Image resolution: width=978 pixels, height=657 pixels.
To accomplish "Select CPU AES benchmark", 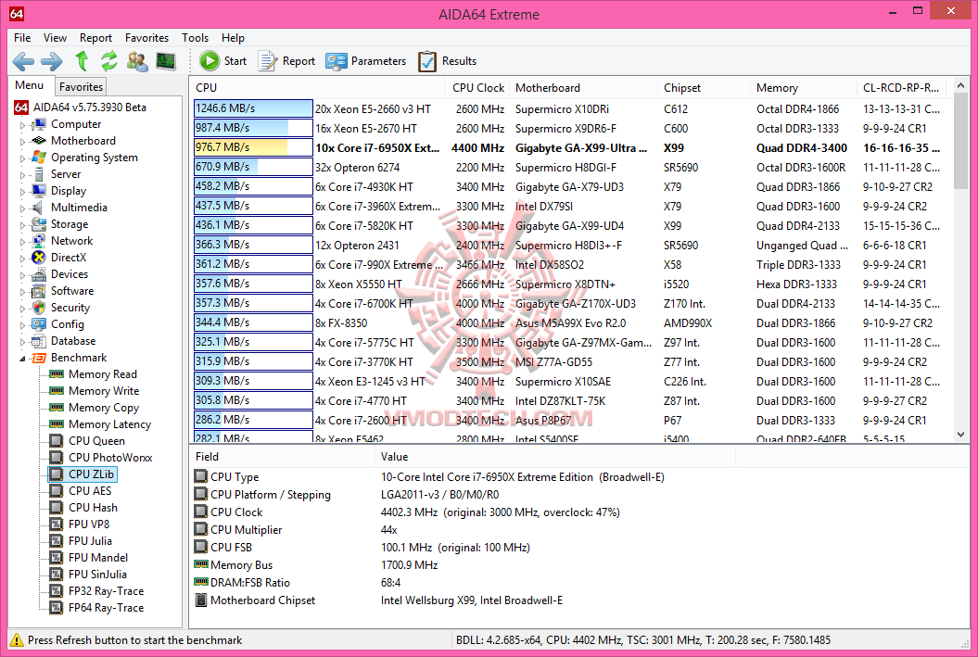I will pyautogui.click(x=90, y=491).
